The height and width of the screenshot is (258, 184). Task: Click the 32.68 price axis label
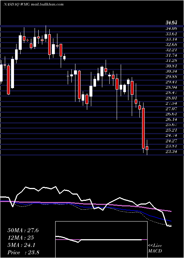171,45
